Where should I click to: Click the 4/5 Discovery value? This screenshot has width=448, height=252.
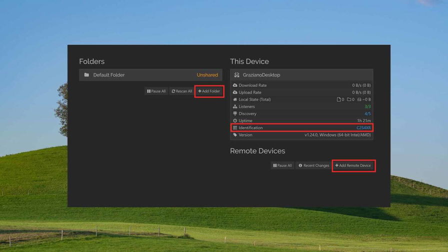pyautogui.click(x=367, y=113)
